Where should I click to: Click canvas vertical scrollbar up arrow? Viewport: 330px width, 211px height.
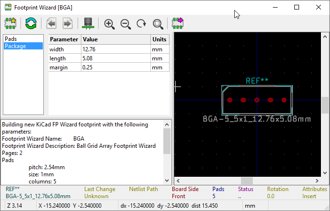click(x=325, y=37)
